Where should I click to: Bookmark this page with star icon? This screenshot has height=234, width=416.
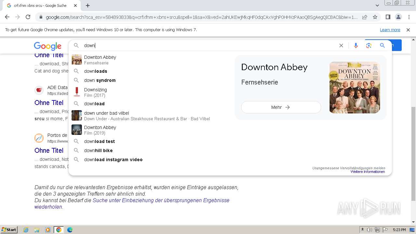(375, 17)
